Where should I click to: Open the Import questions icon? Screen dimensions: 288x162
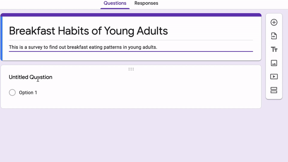pos(274,36)
